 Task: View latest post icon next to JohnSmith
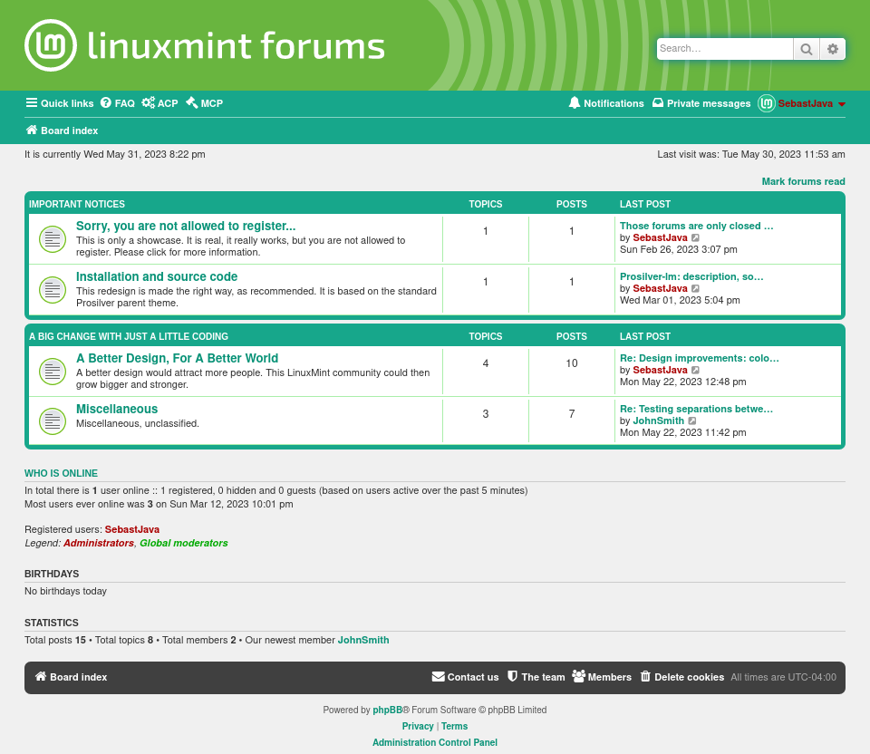click(x=691, y=421)
